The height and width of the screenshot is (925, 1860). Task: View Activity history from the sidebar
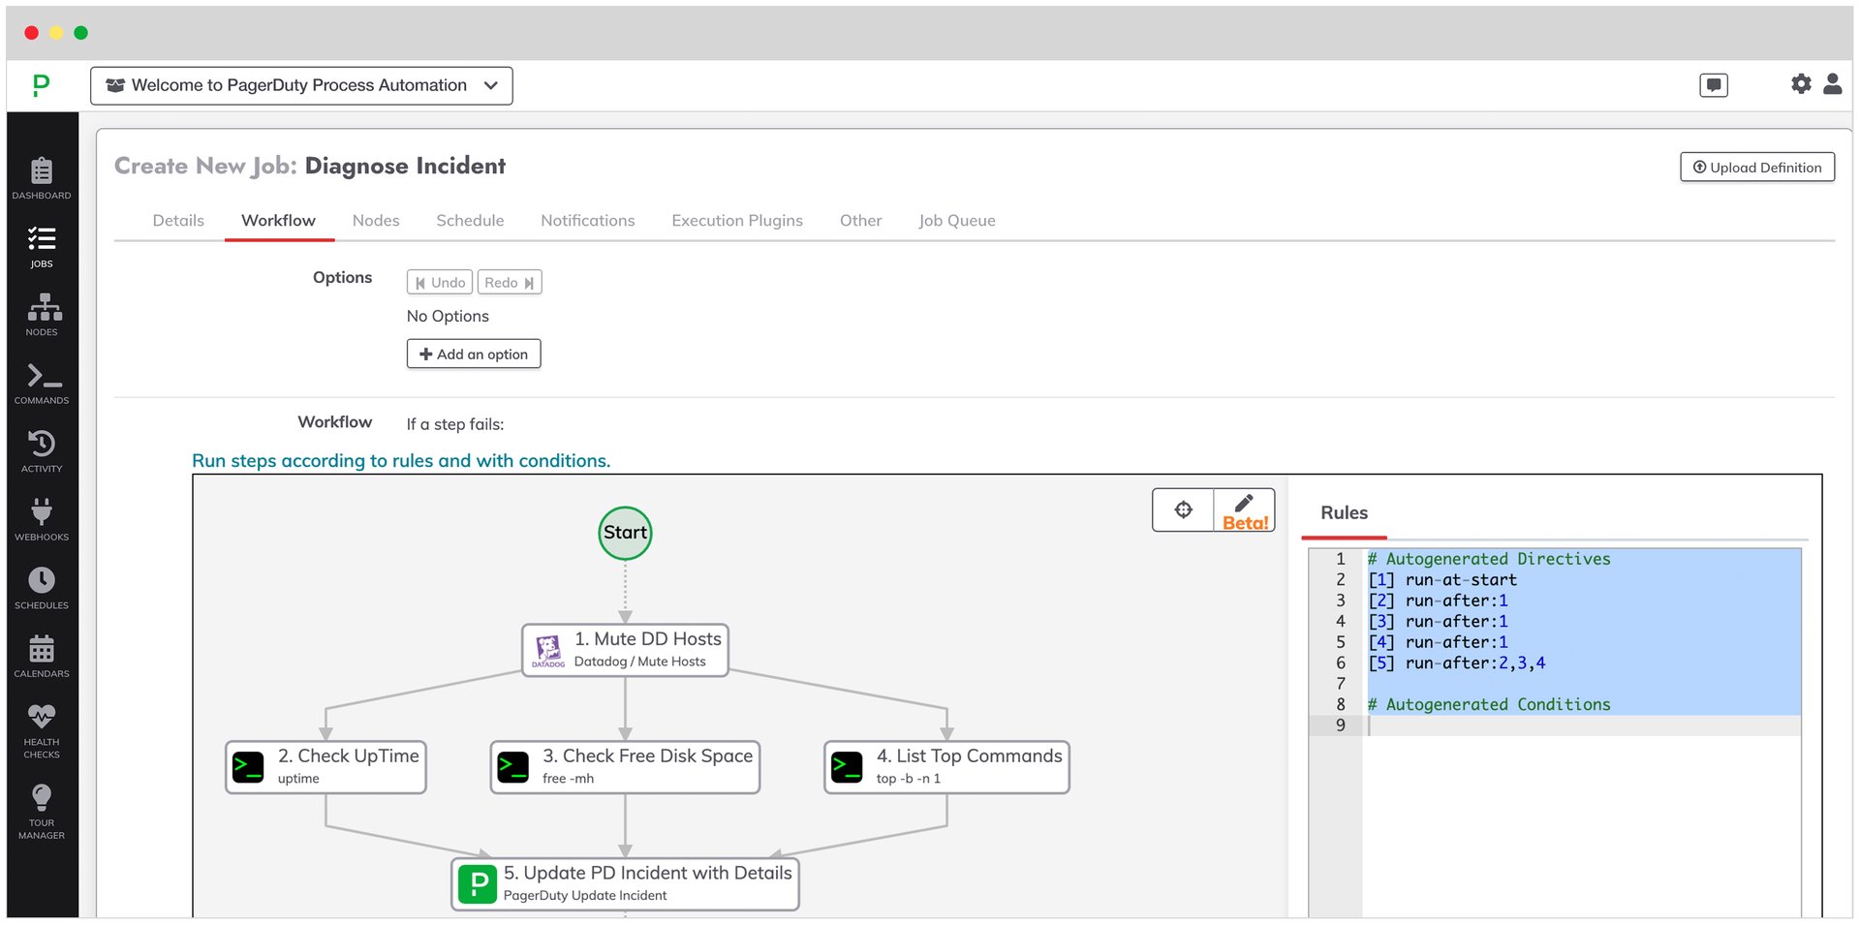tap(41, 448)
